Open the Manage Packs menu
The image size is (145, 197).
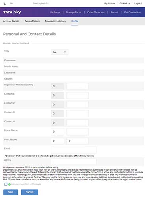(x=73, y=12)
